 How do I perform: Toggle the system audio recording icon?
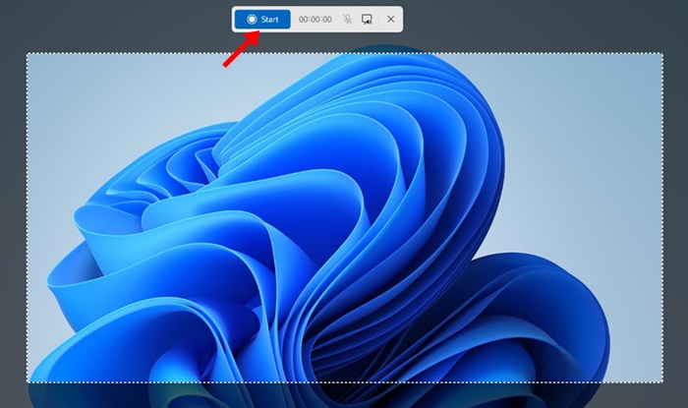pos(367,19)
